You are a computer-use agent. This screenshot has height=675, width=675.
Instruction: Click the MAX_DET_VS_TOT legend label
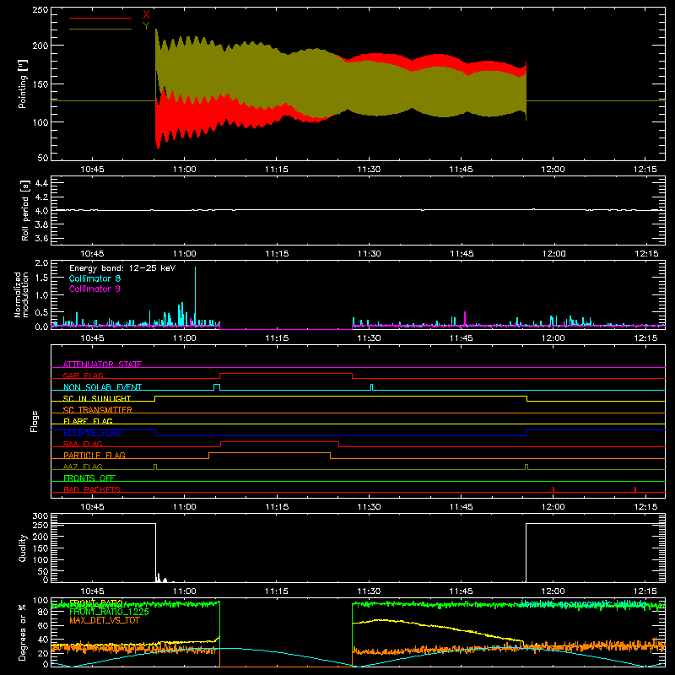(104, 620)
